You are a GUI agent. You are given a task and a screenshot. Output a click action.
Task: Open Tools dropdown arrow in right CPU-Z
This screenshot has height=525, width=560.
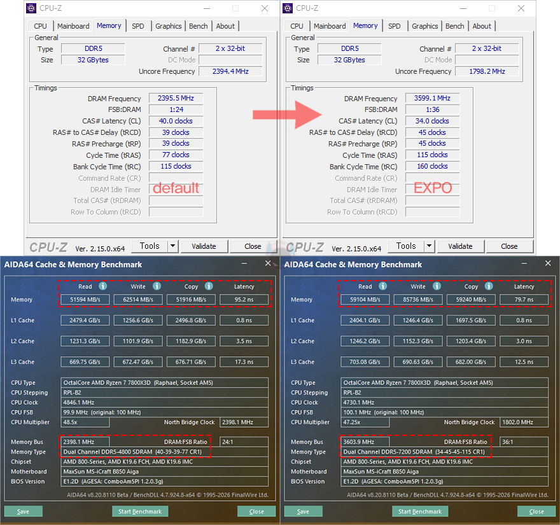430,246
